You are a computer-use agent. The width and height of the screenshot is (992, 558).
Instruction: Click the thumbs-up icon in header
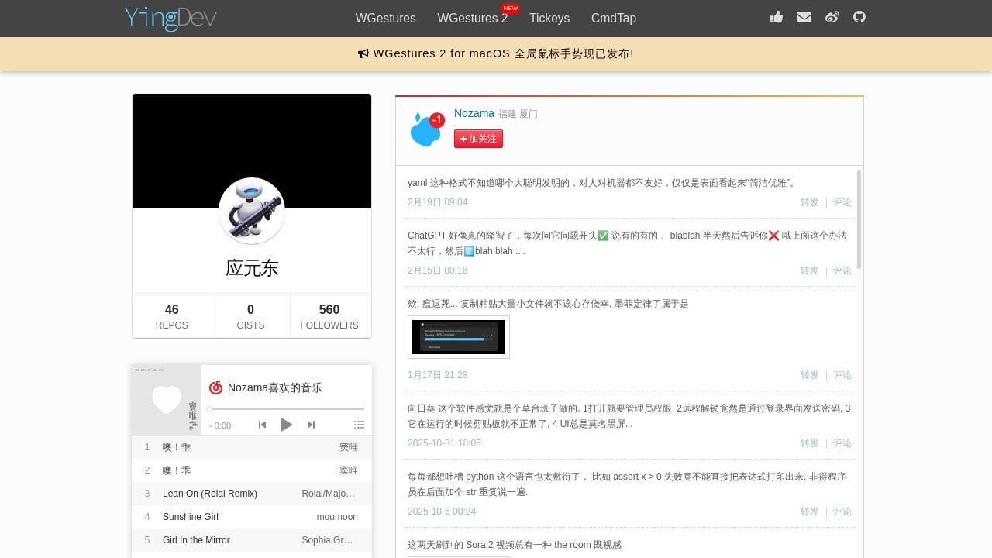(777, 17)
